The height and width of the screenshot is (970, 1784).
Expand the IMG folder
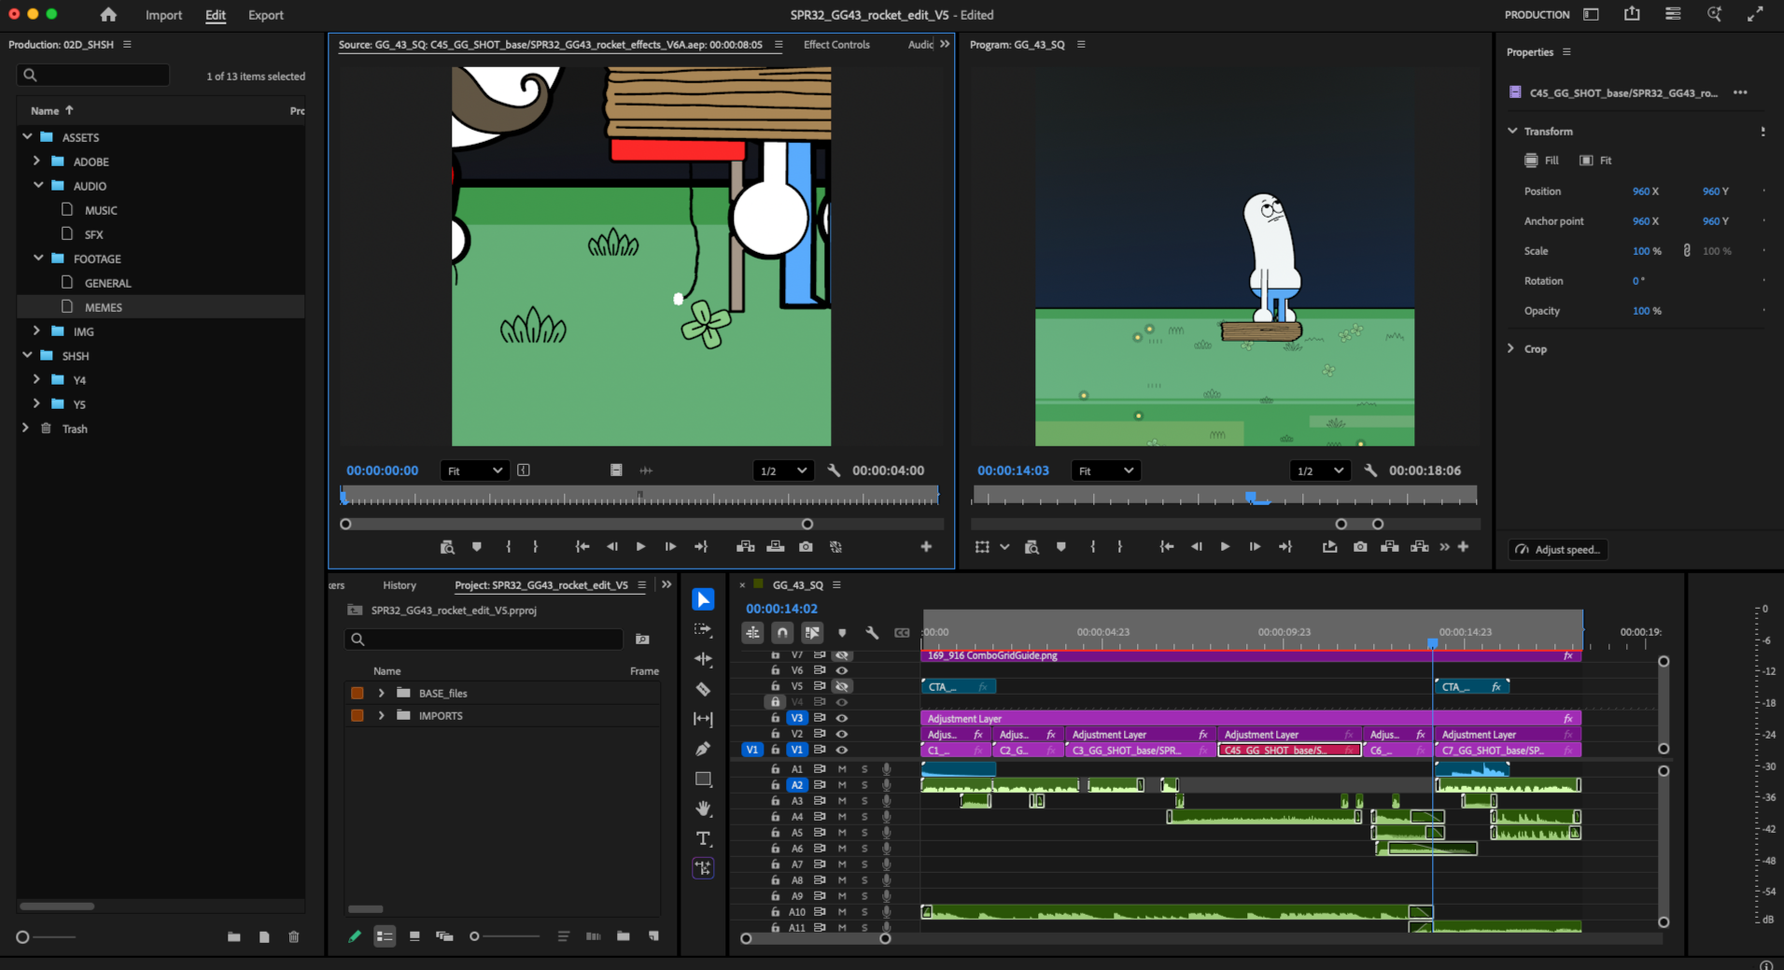point(36,330)
